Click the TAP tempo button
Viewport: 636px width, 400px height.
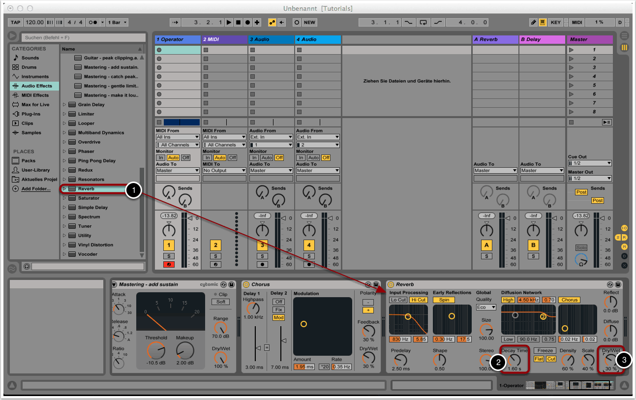point(16,23)
